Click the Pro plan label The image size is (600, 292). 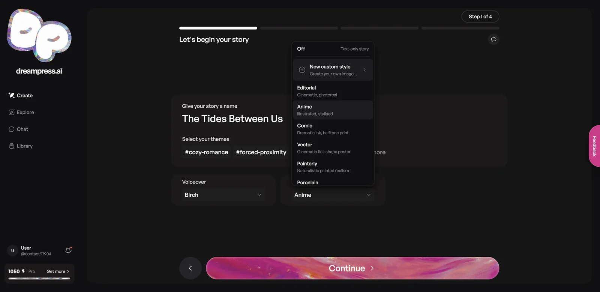click(x=31, y=271)
